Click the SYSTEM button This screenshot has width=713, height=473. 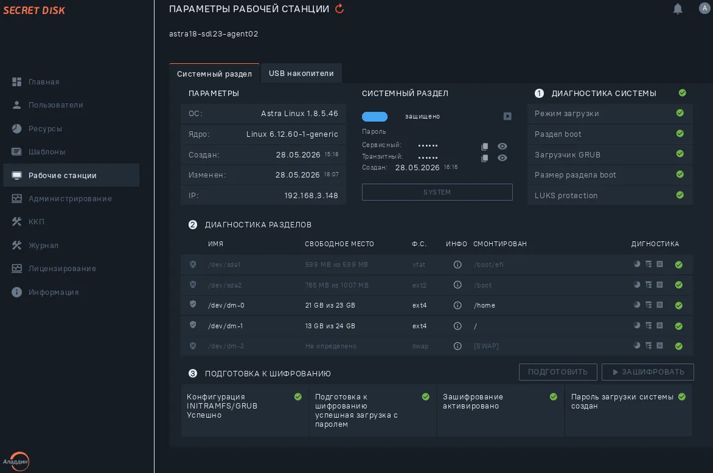click(x=437, y=192)
